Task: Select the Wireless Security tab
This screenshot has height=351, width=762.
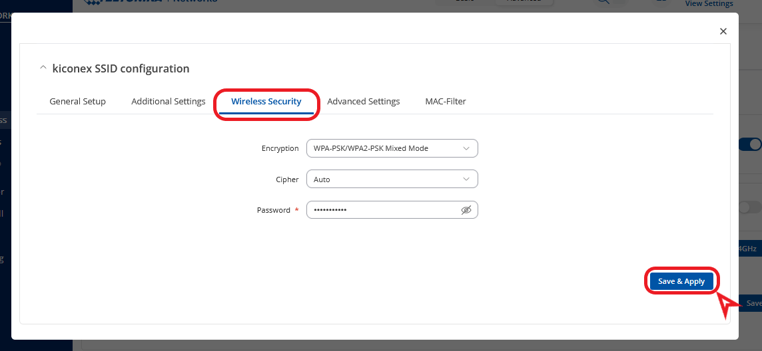Action: point(266,102)
